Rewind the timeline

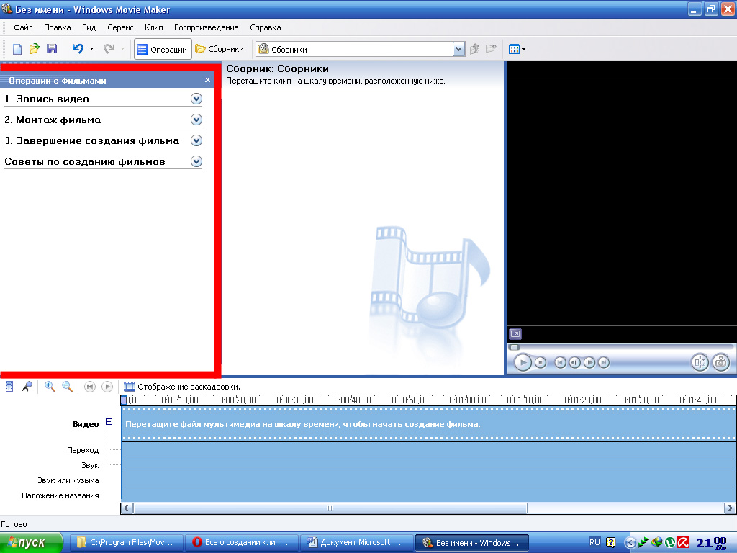coord(89,387)
